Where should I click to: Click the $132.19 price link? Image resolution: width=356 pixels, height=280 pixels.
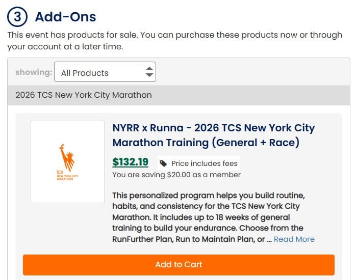[130, 162]
